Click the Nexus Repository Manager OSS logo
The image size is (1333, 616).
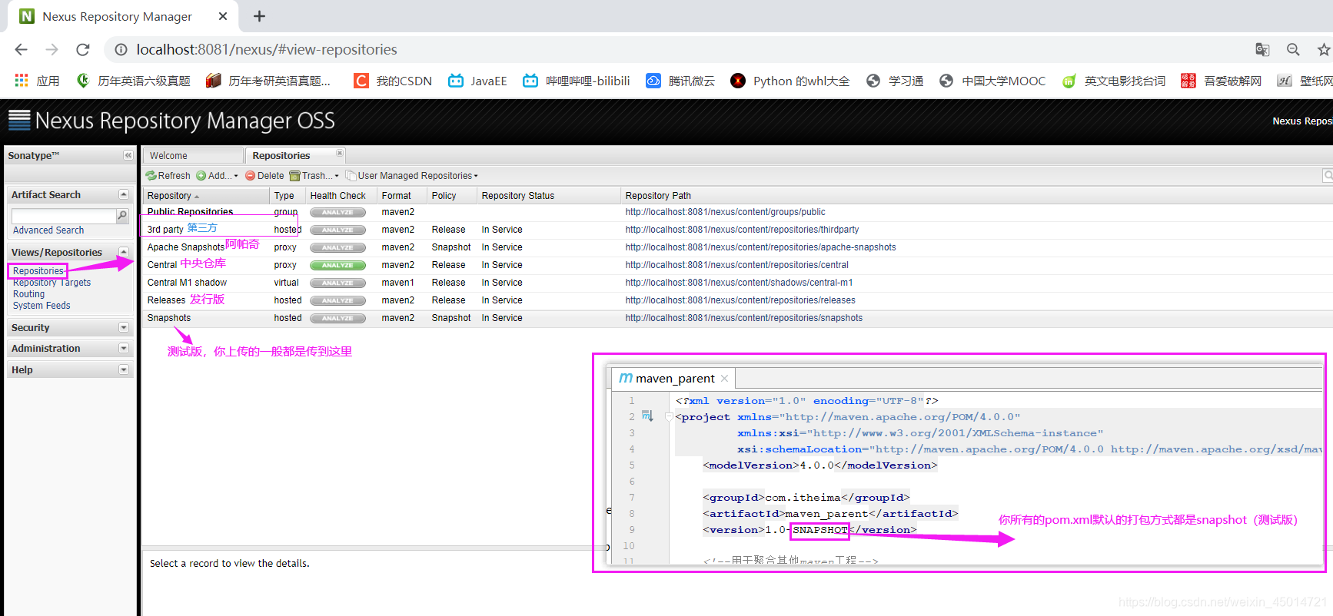pyautogui.click(x=171, y=121)
